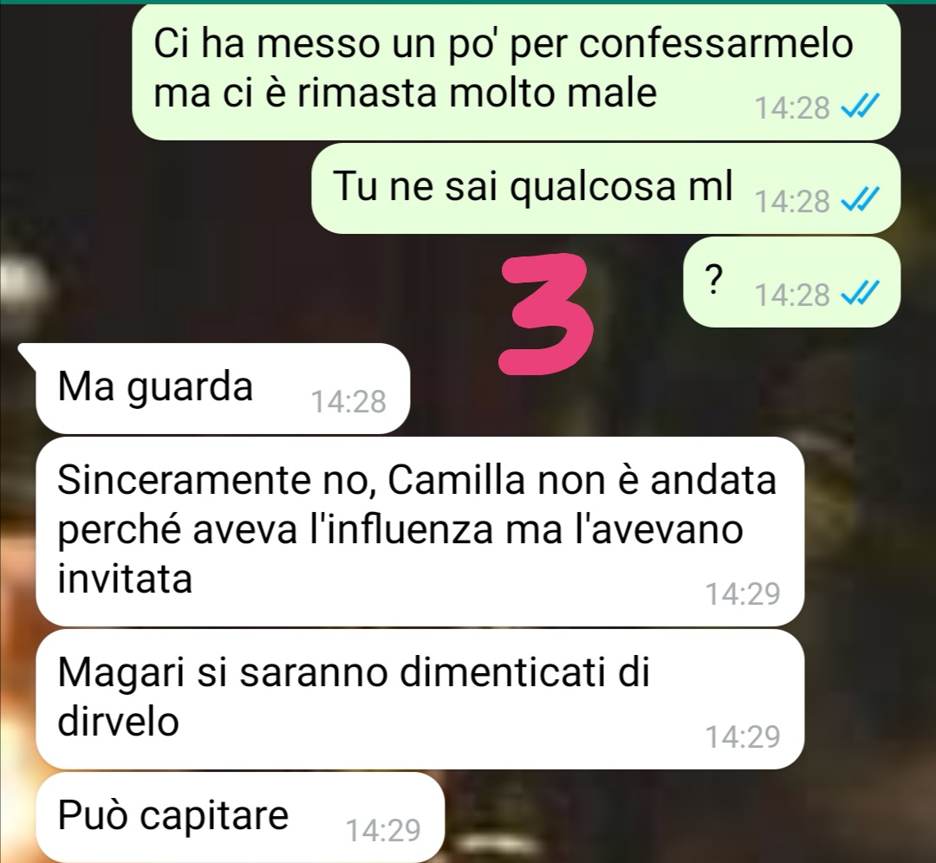This screenshot has height=863, width=936.
Task: Click the 14:29 timestamp on 'Può capitare'
Action: pyautogui.click(x=383, y=830)
